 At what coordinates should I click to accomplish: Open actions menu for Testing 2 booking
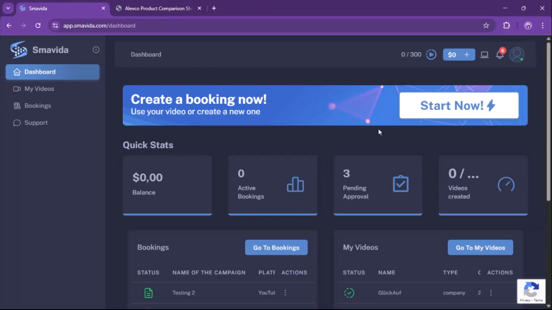285,293
